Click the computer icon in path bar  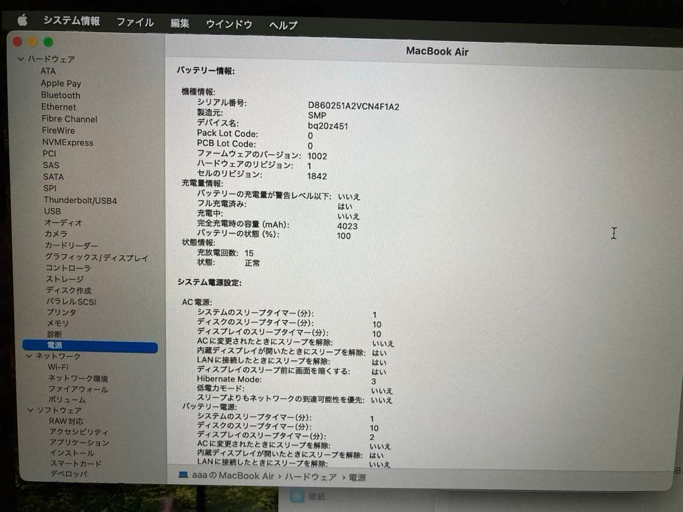tap(183, 475)
